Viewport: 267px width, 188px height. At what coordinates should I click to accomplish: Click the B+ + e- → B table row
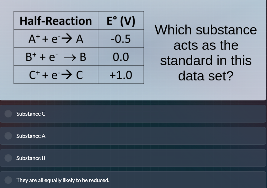55,56
